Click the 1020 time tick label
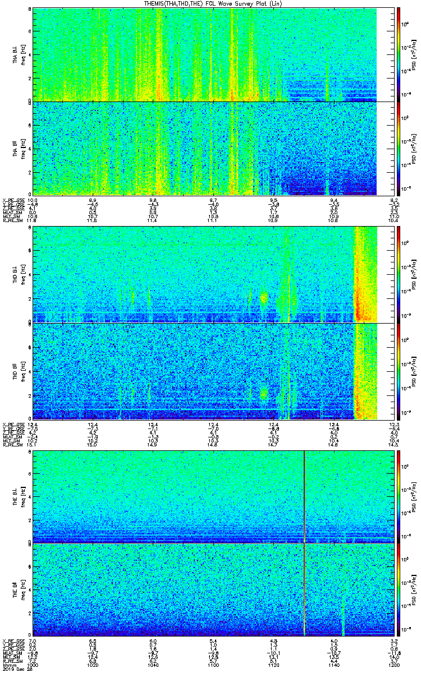Viewport: 421px width, 673px height. (93, 665)
